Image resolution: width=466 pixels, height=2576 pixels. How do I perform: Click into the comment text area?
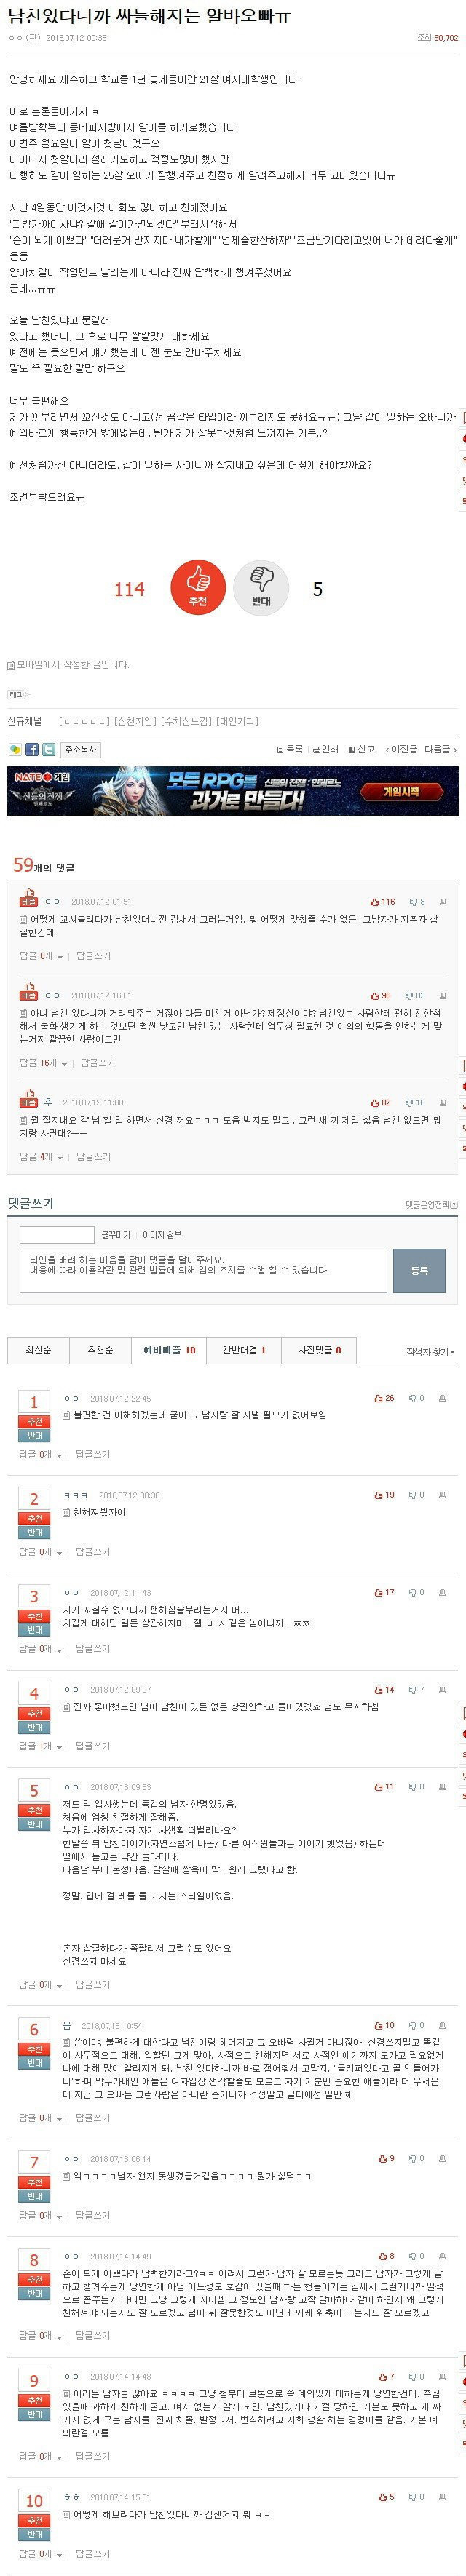tap(202, 1270)
